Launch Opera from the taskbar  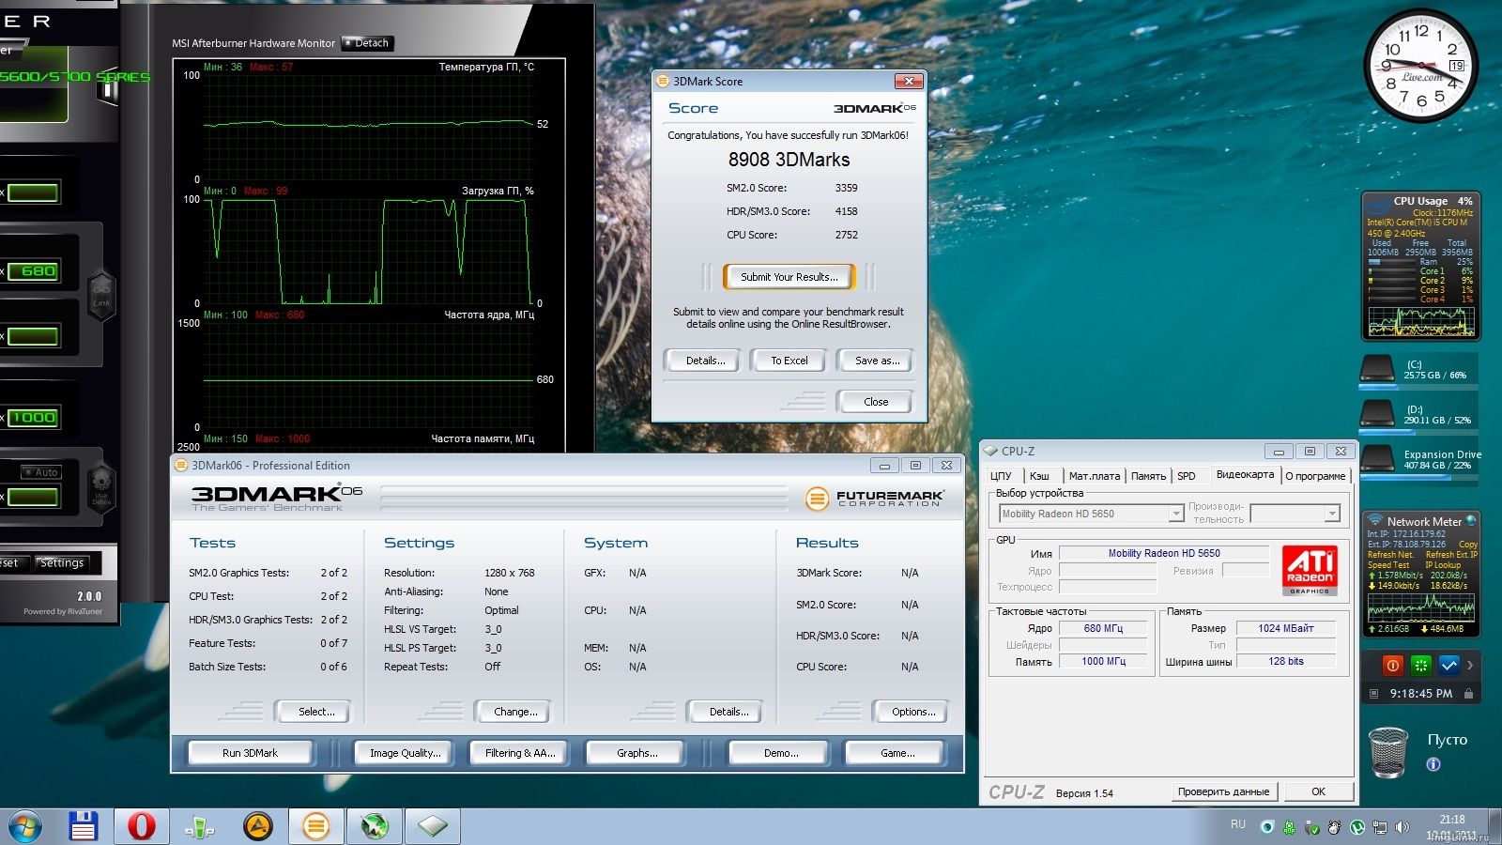[142, 826]
